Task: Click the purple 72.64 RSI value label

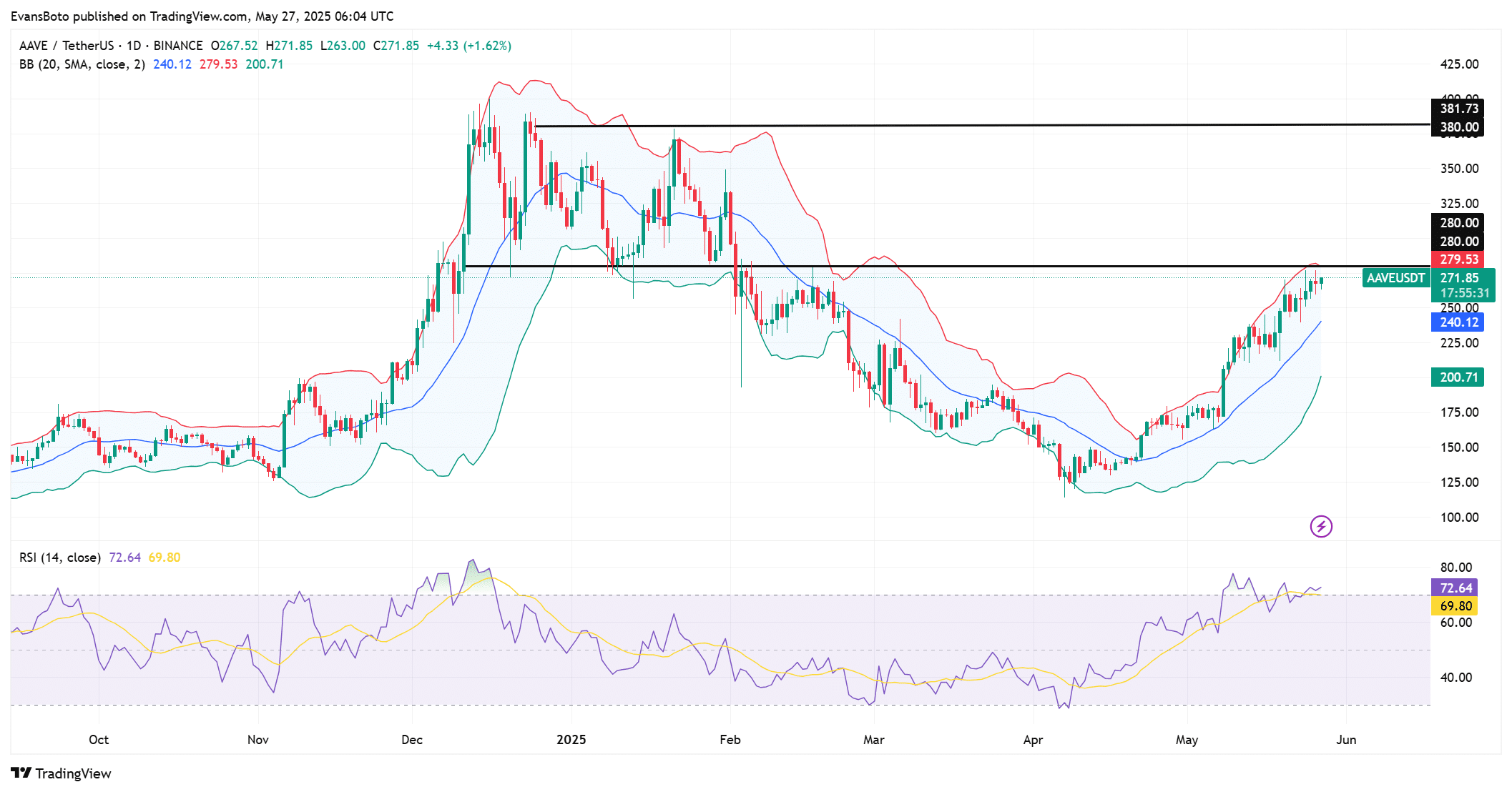Action: click(x=1455, y=588)
